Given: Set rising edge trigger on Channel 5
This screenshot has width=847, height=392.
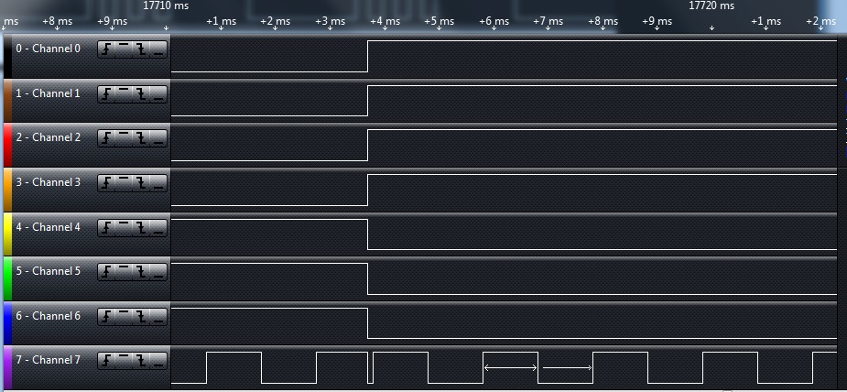Looking at the screenshot, I should pyautogui.click(x=106, y=272).
